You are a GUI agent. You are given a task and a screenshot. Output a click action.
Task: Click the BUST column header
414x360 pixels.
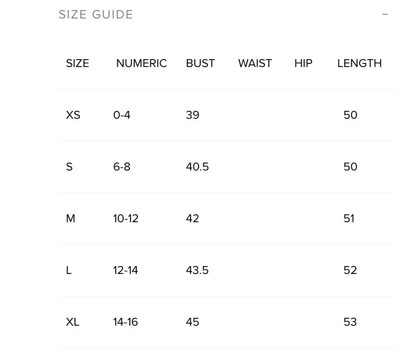pyautogui.click(x=200, y=63)
